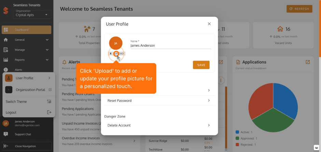This screenshot has width=321, height=152.
Task: Click the Alerts icon in sidebar
Action: click(6, 70)
